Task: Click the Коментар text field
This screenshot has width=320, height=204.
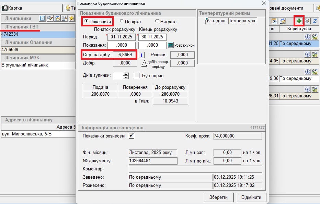Action: [195, 169]
